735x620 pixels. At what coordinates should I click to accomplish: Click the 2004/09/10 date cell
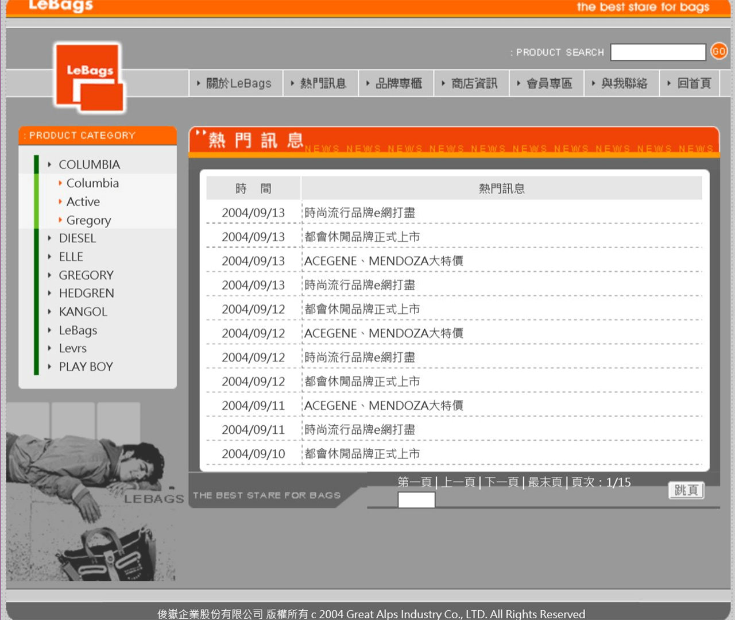253,454
